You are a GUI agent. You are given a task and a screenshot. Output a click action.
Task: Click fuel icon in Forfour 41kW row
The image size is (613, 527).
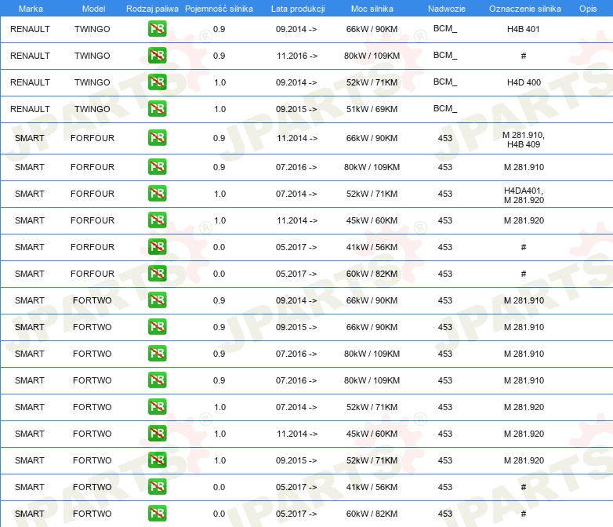(x=157, y=246)
